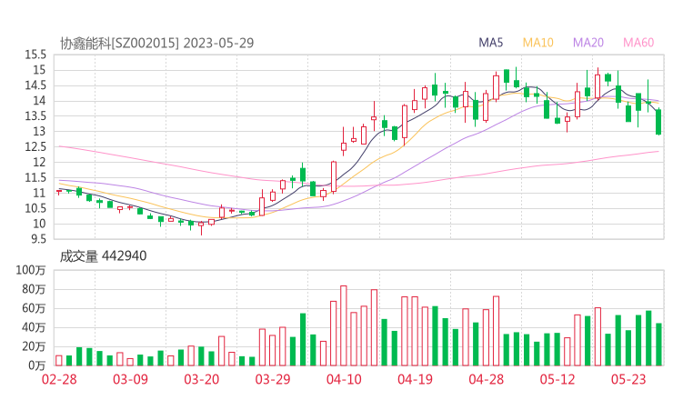Click the 05-12 date label
673x400 pixels.
coord(557,379)
